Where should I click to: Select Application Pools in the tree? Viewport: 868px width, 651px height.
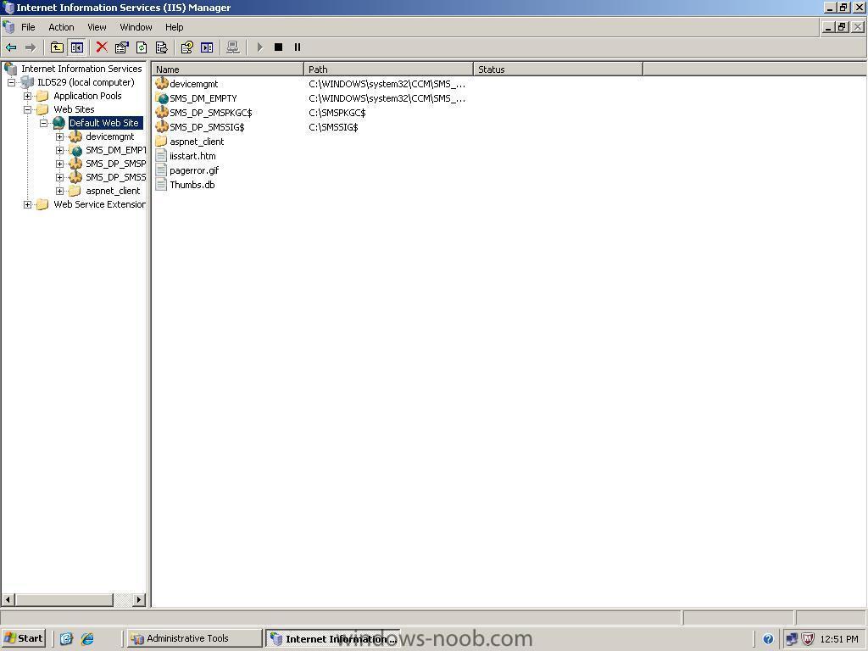click(87, 96)
